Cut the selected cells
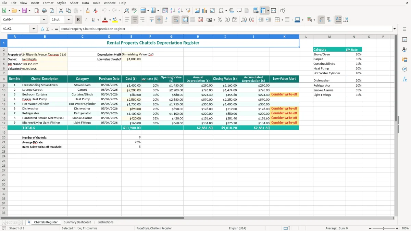 point(61,11)
